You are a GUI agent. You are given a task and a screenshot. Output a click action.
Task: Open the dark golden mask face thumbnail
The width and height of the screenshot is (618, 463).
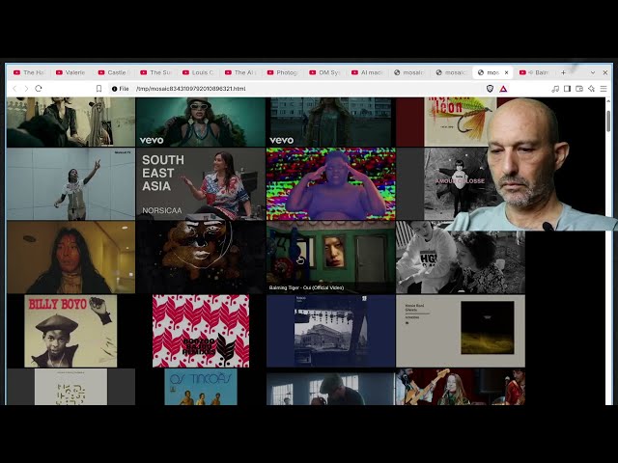pos(201,258)
